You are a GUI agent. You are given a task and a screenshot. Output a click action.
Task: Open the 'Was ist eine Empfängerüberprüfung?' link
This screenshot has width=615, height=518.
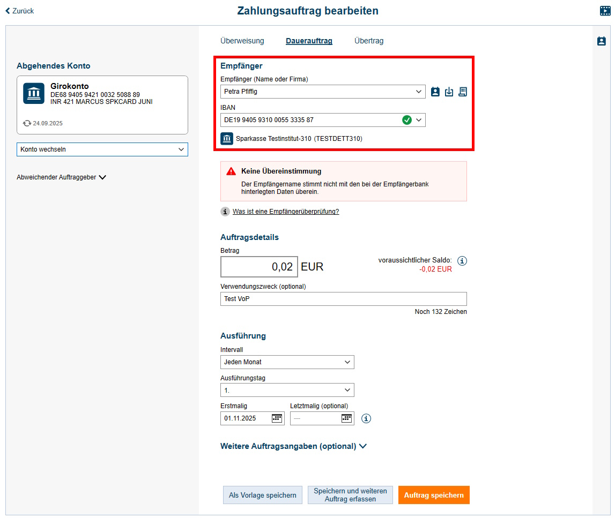[285, 212]
